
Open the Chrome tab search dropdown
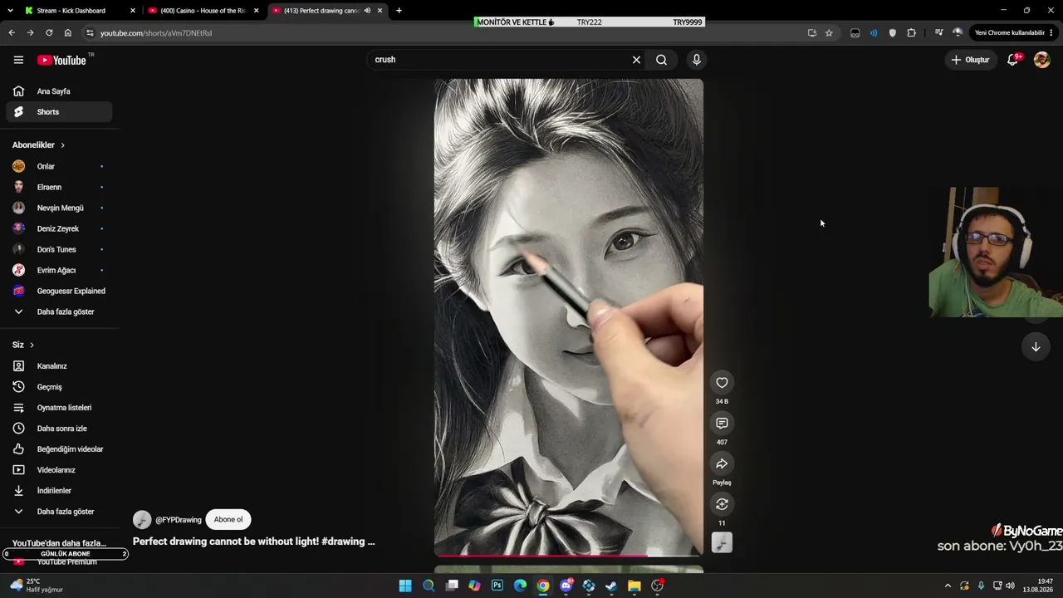[x=11, y=10]
